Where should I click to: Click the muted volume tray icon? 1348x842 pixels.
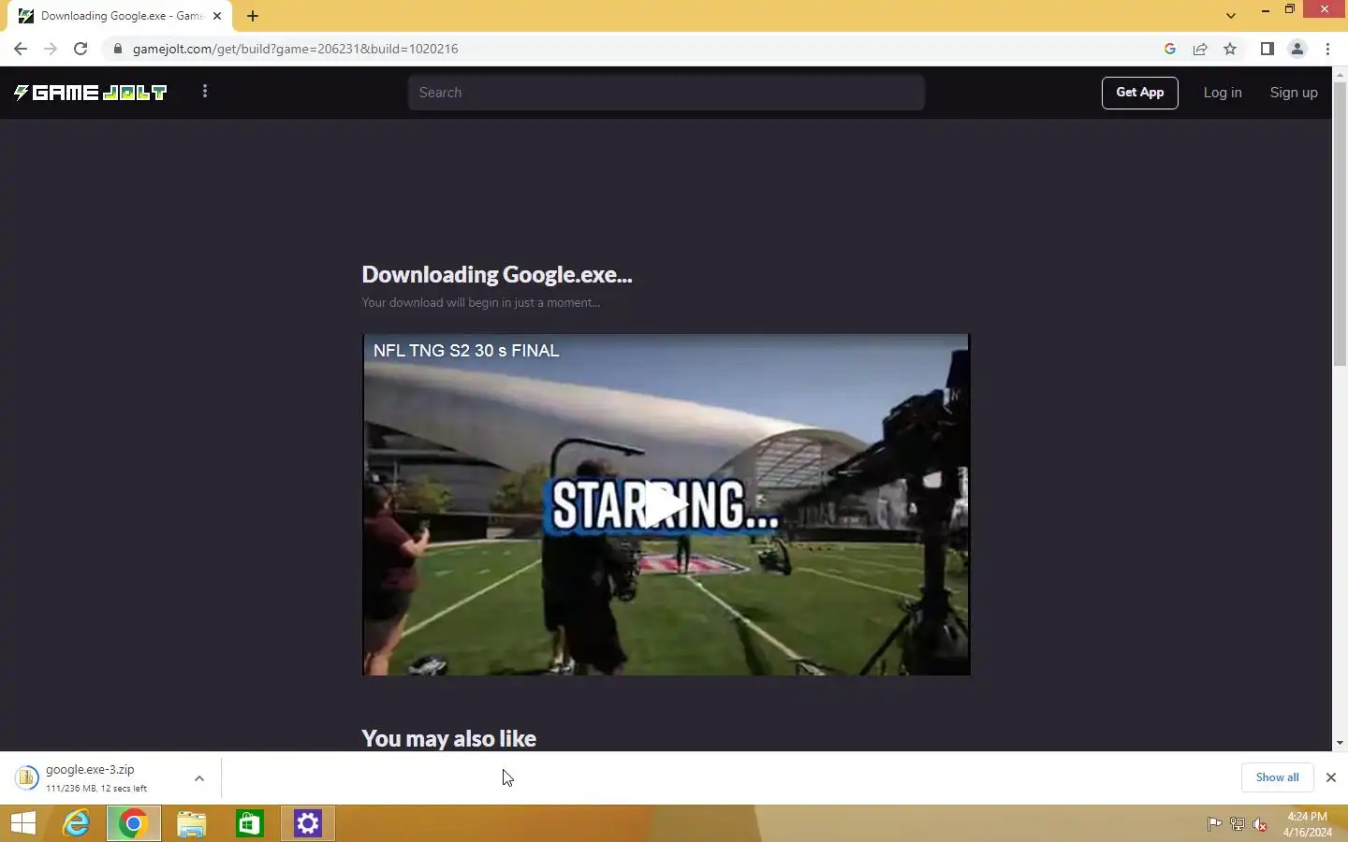[x=1260, y=824]
